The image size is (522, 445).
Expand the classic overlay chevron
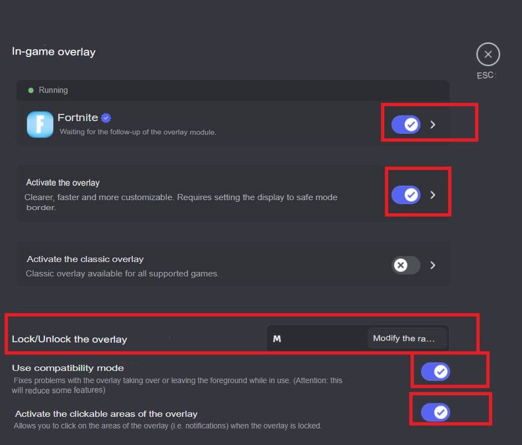(x=433, y=265)
